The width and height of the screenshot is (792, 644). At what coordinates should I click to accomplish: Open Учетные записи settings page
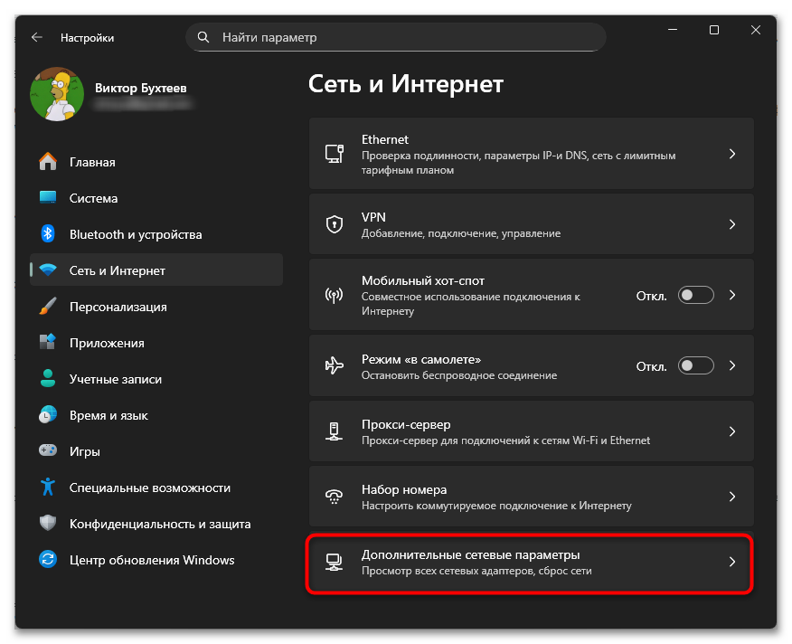(x=113, y=379)
